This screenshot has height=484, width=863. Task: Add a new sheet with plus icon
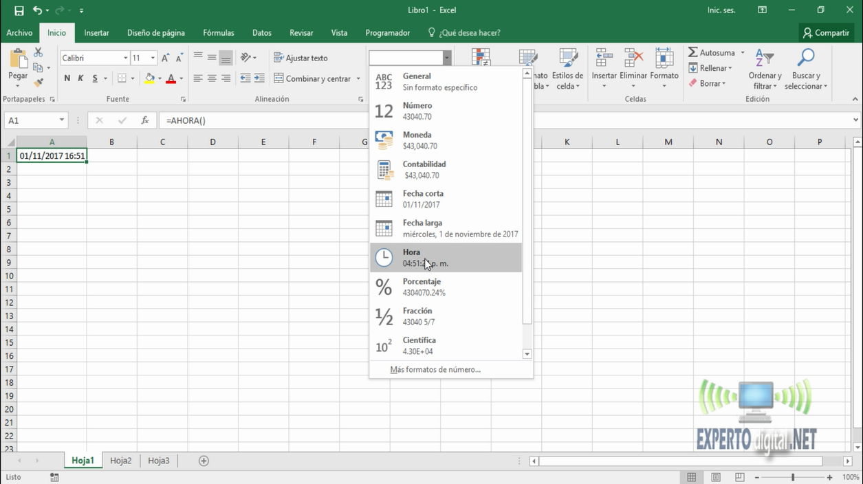[x=204, y=461]
